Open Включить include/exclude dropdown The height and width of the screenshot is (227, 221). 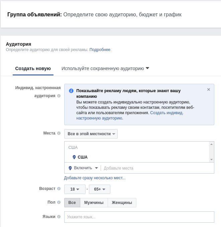point(86,168)
